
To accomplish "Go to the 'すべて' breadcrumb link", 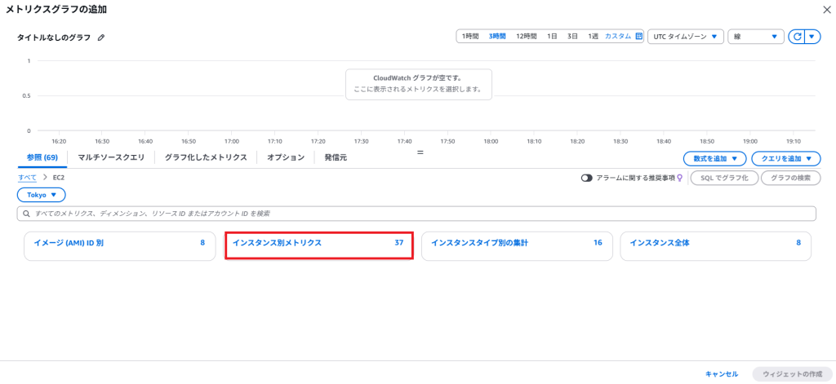I will (29, 177).
